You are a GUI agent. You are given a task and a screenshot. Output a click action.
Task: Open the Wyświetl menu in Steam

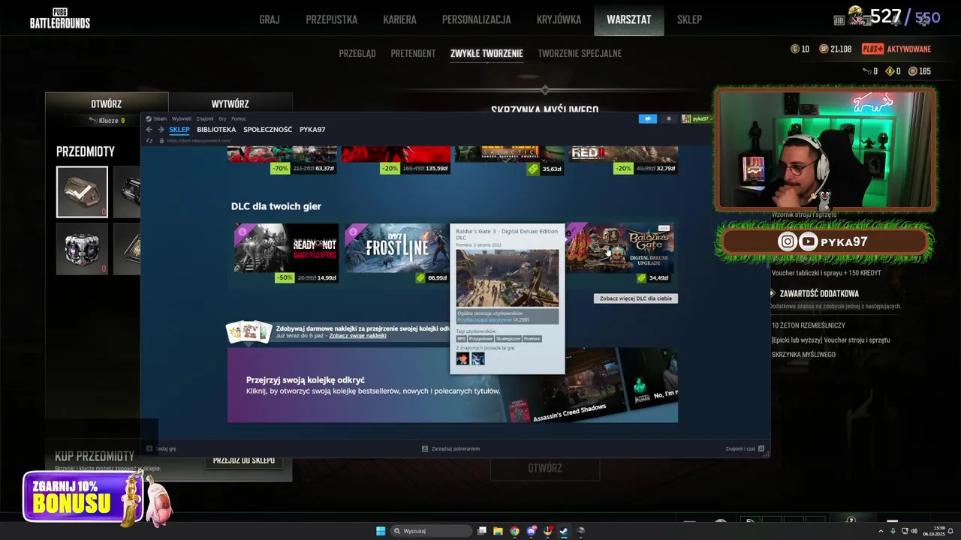coord(181,118)
